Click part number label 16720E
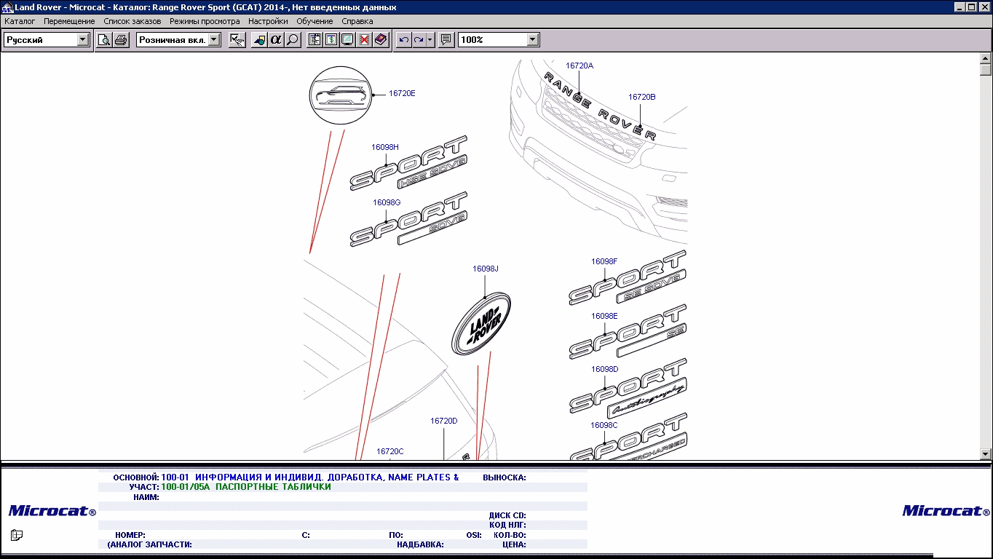The image size is (993, 559). point(402,93)
